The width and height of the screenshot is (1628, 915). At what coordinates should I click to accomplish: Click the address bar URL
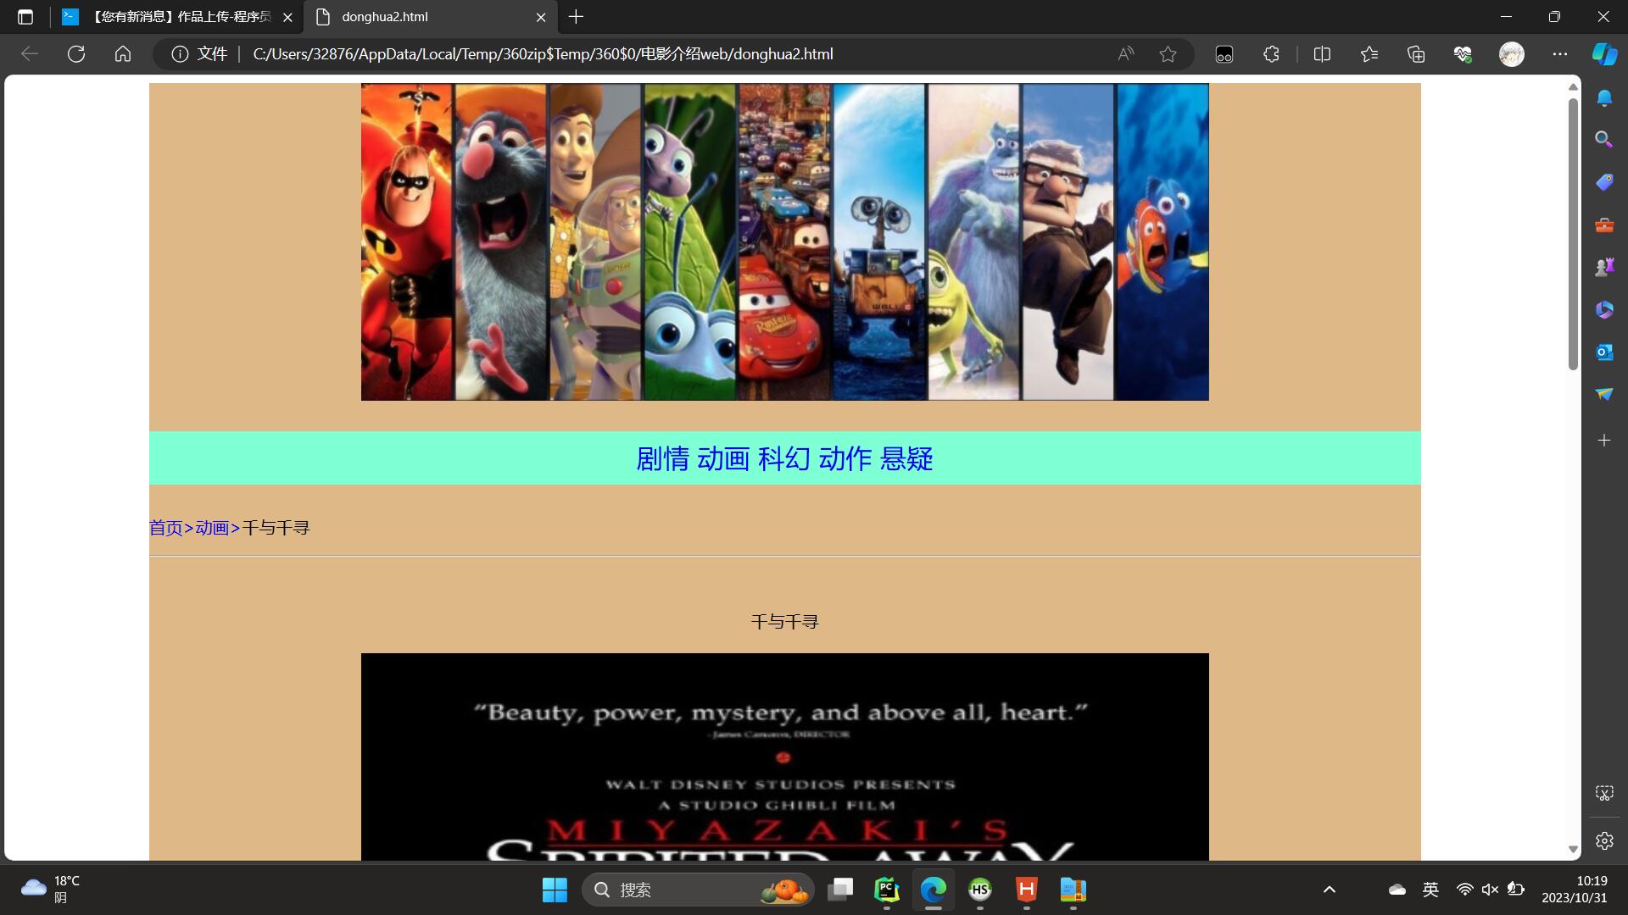pos(543,54)
